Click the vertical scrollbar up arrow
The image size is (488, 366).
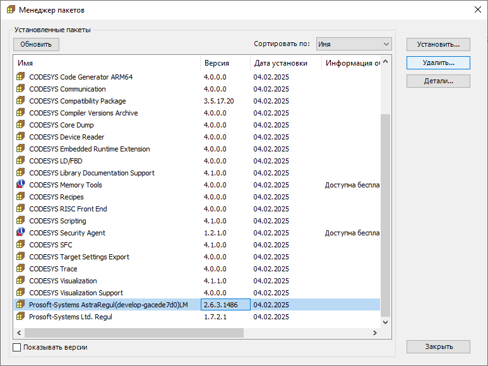point(386,62)
